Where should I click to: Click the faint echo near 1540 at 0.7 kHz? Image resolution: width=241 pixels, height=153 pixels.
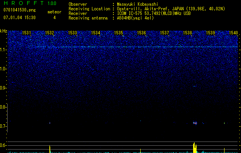(x=224, y=123)
